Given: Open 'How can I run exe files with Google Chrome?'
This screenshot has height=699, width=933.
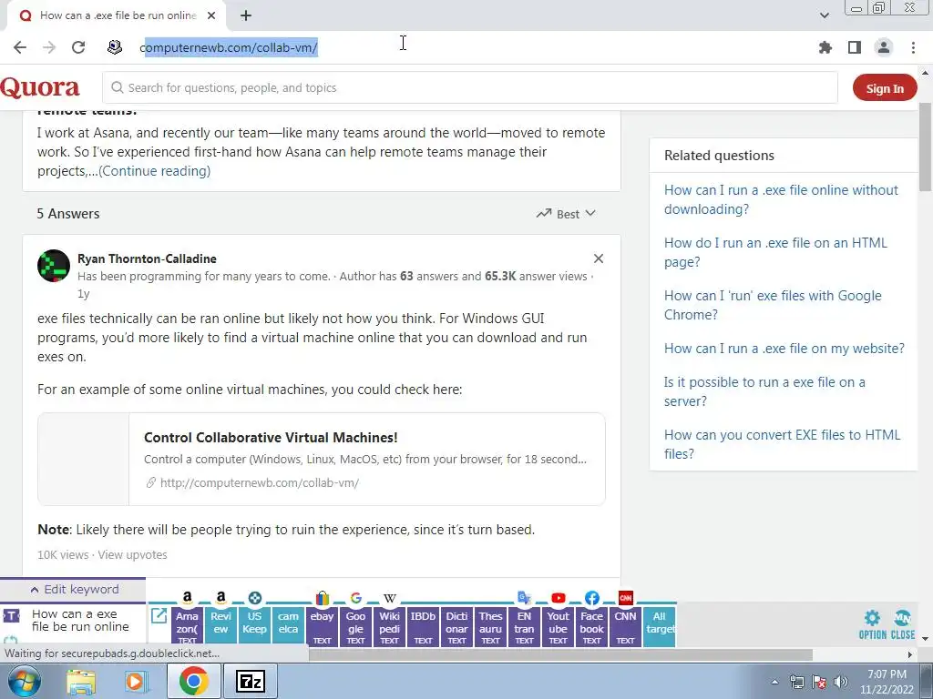Looking at the screenshot, I should 773,305.
